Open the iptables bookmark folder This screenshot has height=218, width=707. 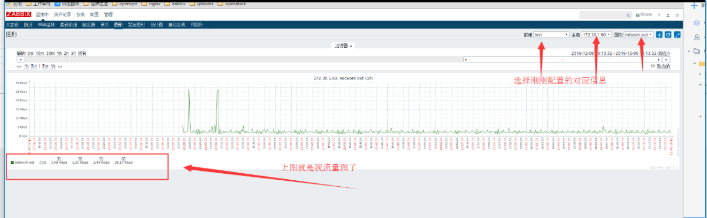point(201,4)
